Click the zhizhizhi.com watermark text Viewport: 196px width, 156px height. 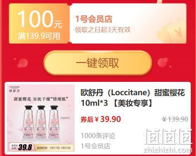pyautogui.click(x=168, y=150)
